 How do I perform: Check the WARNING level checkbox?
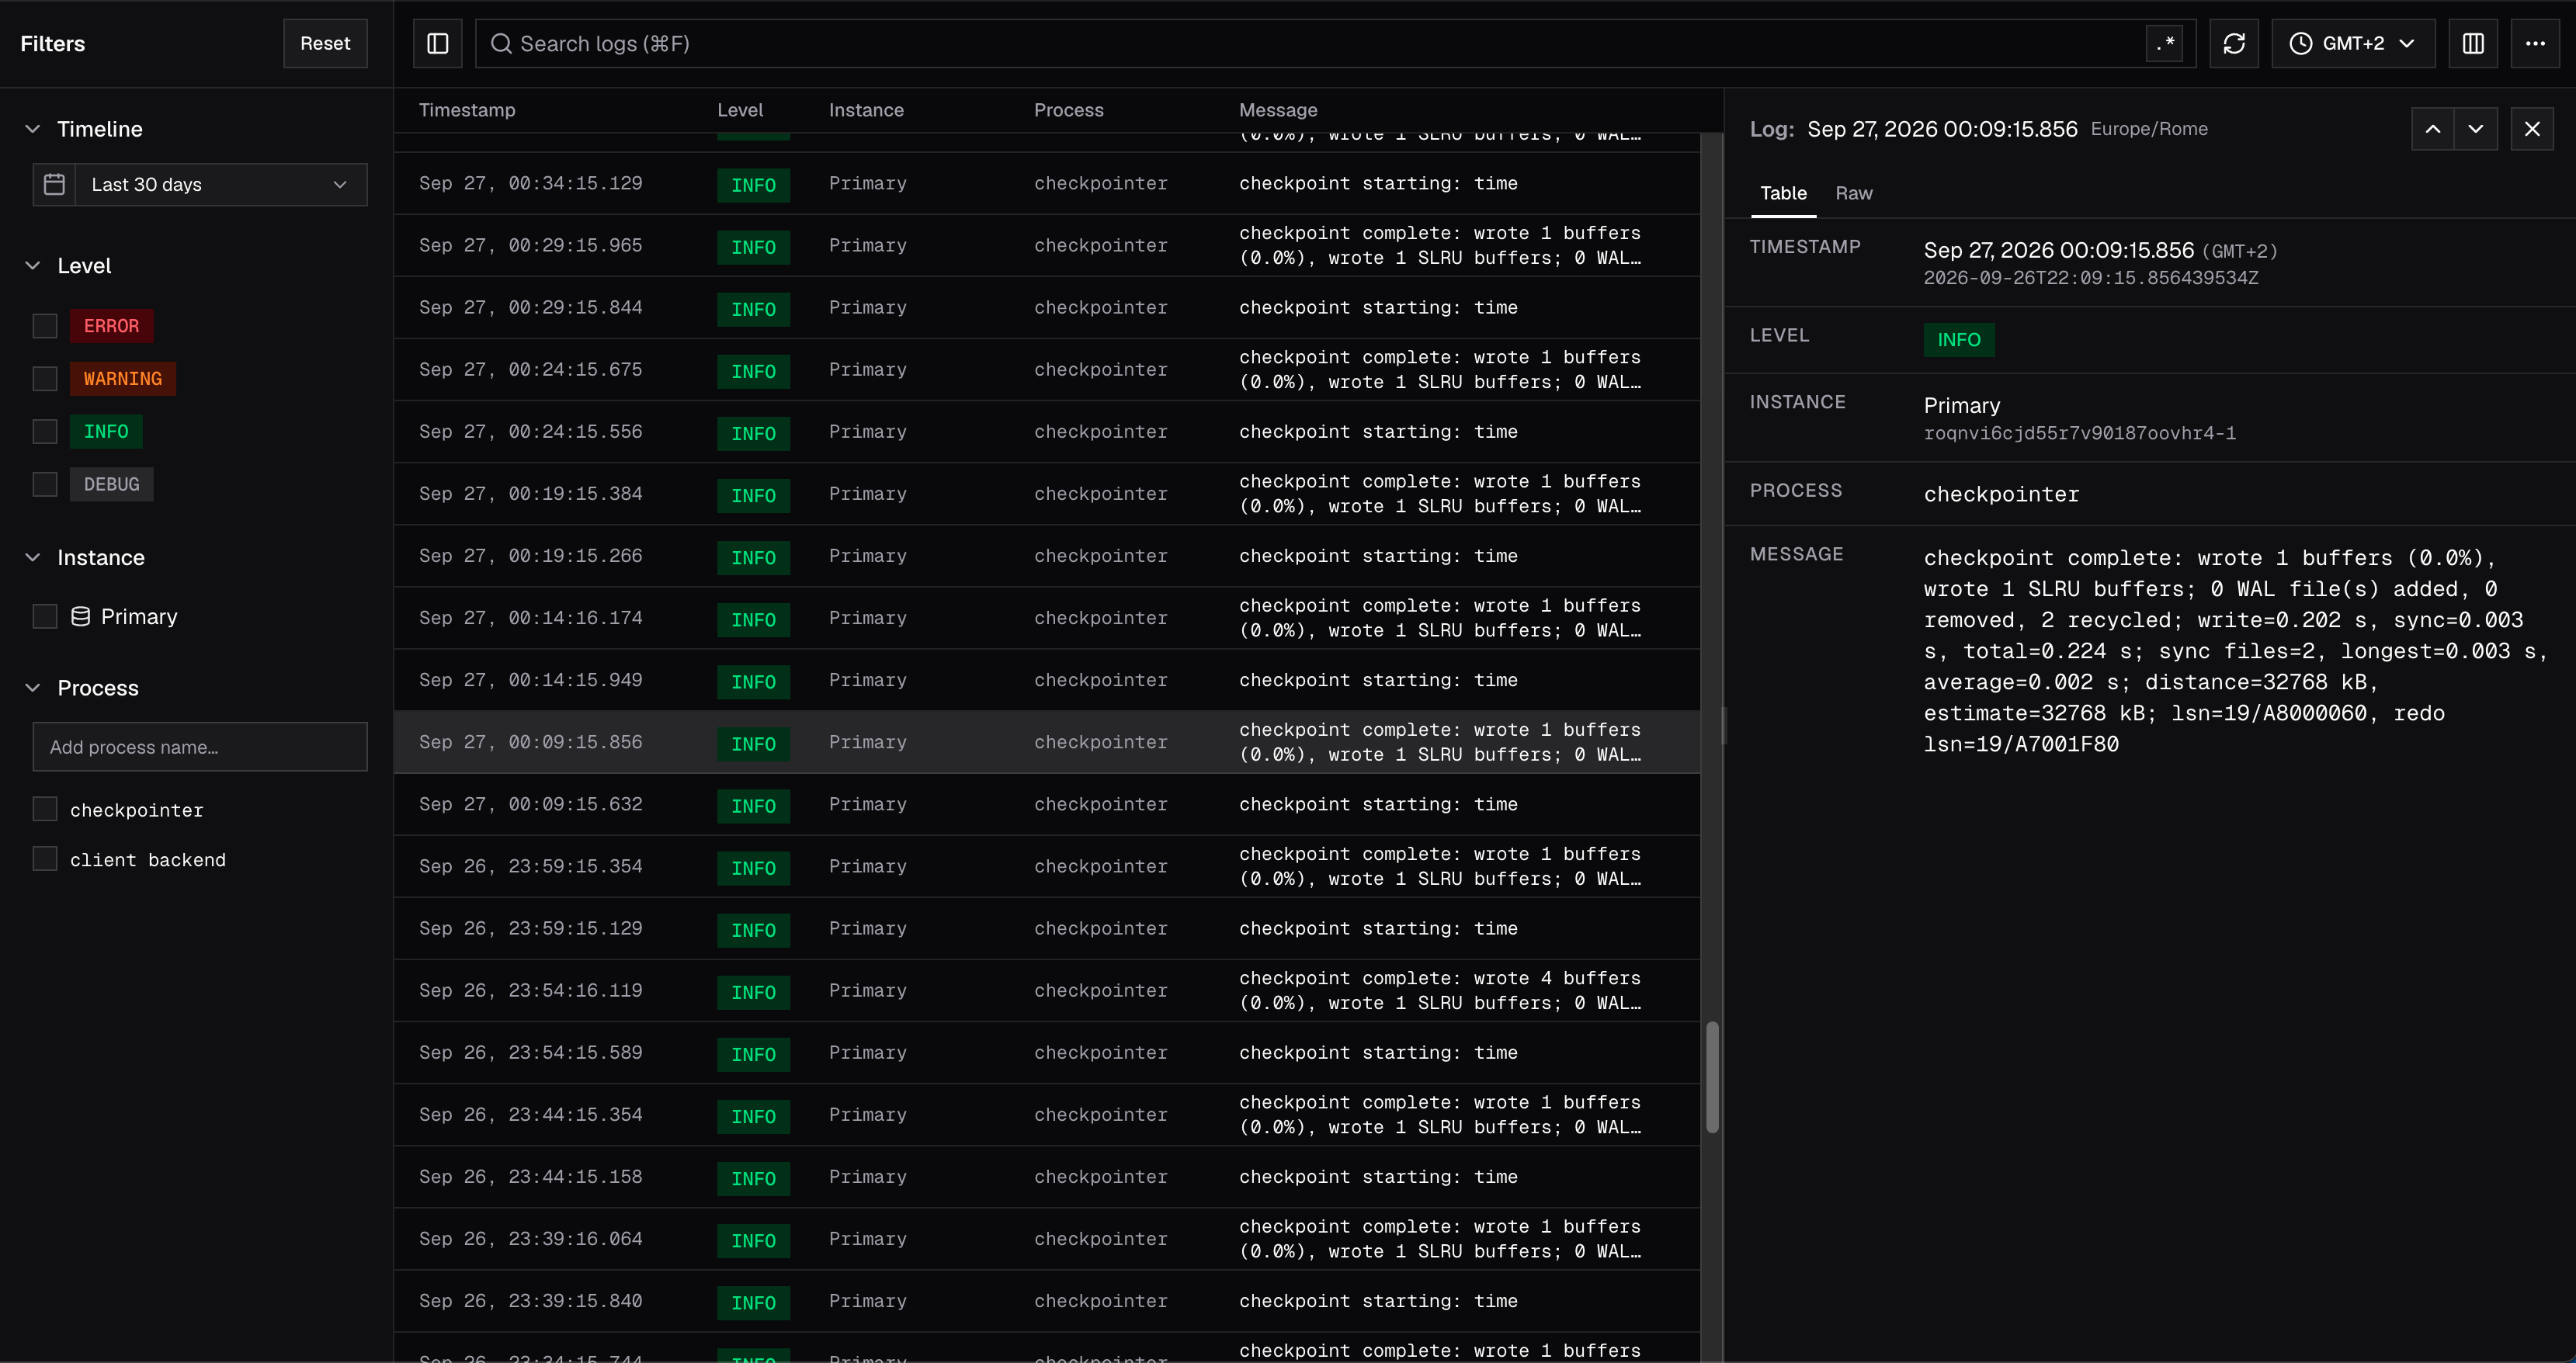(45, 378)
